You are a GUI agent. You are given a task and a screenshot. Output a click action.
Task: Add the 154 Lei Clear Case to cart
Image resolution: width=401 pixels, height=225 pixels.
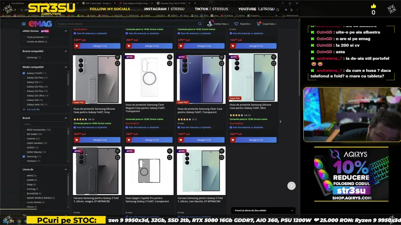tap(201, 140)
